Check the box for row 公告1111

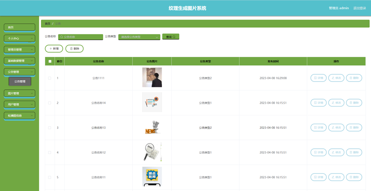coord(50,78)
